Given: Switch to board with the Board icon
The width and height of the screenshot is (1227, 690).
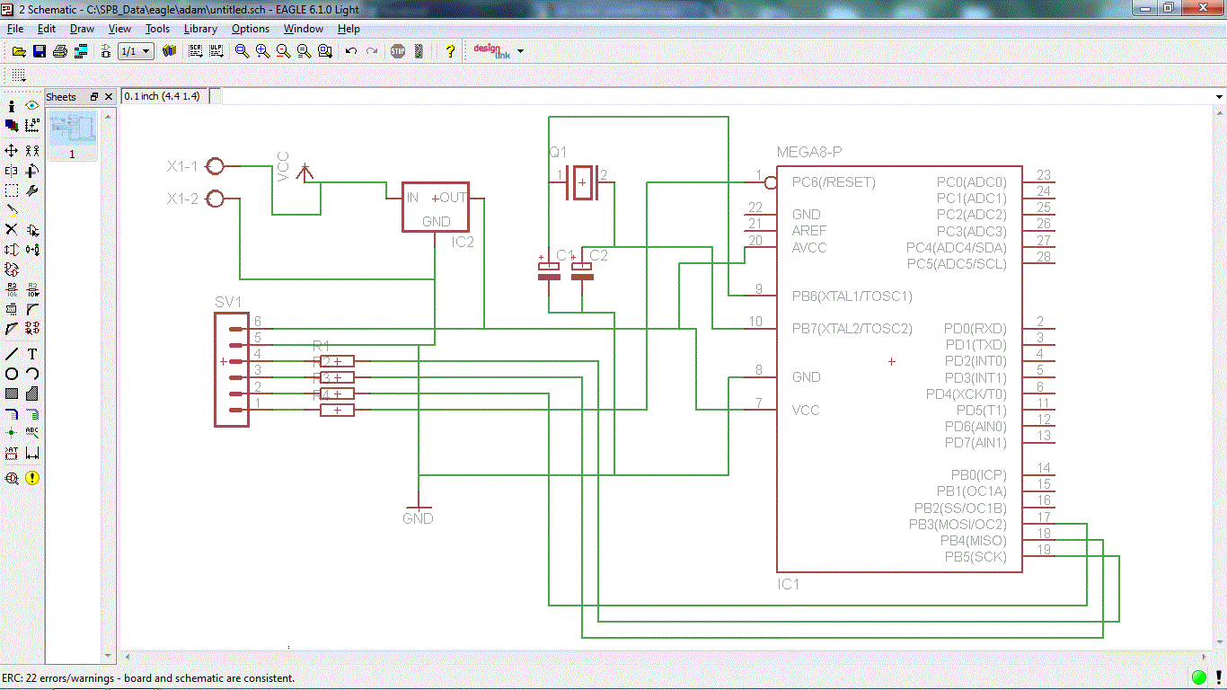Looking at the screenshot, I should click(105, 51).
